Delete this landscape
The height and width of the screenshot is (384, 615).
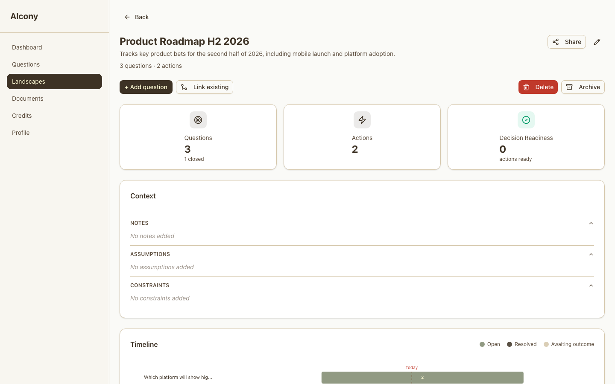click(538, 87)
